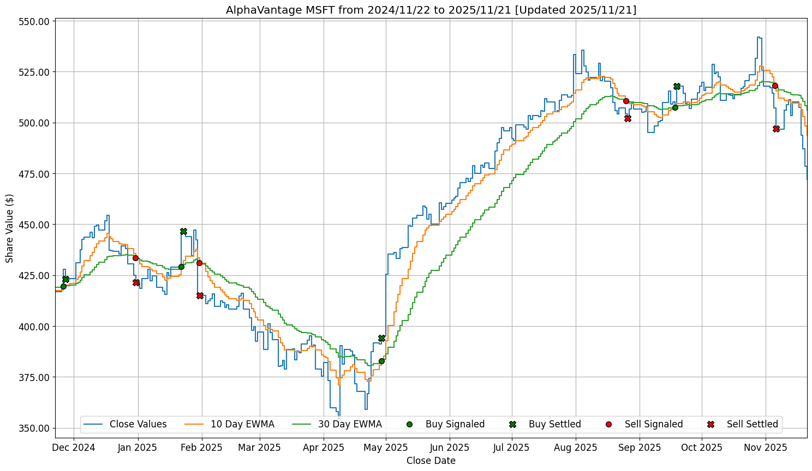812x471 pixels.
Task: Click the red X Sell Settled legend marker
Action: pos(710,424)
